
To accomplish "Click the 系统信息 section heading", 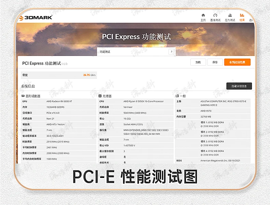I will coord(28,86).
